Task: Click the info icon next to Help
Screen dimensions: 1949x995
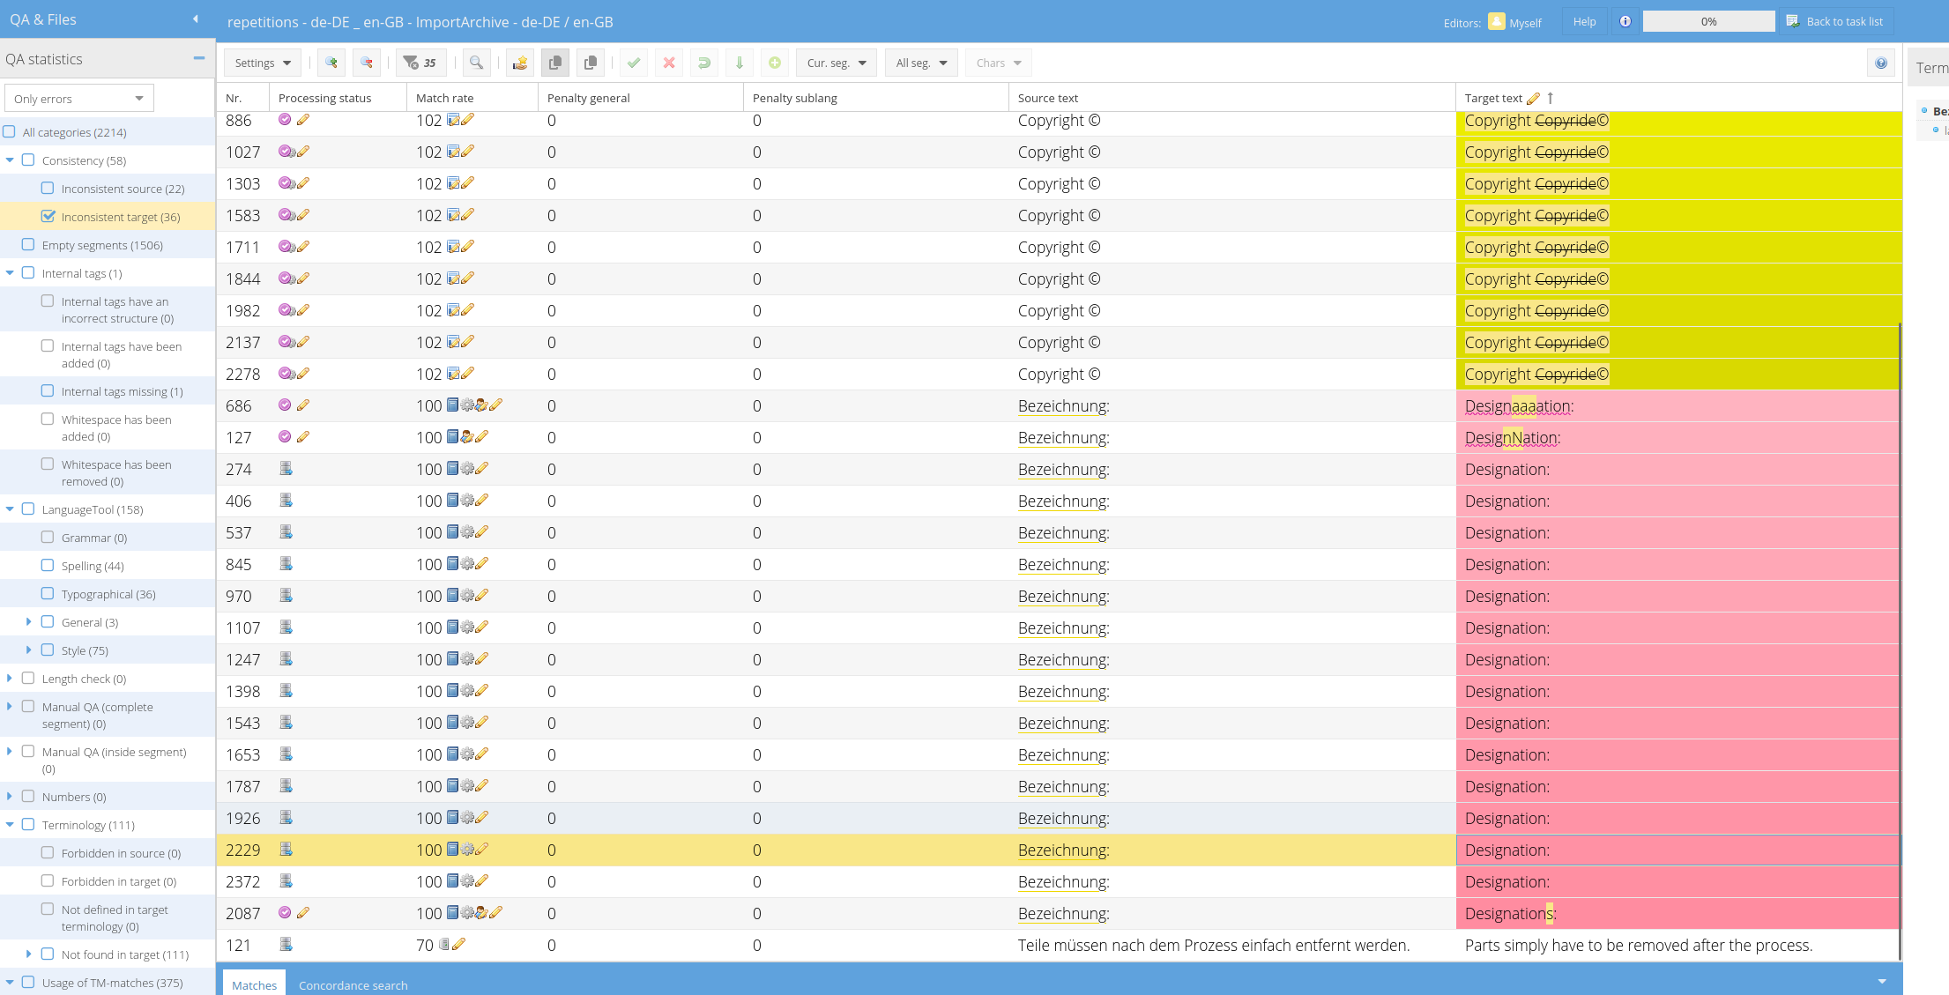Action: (1625, 21)
